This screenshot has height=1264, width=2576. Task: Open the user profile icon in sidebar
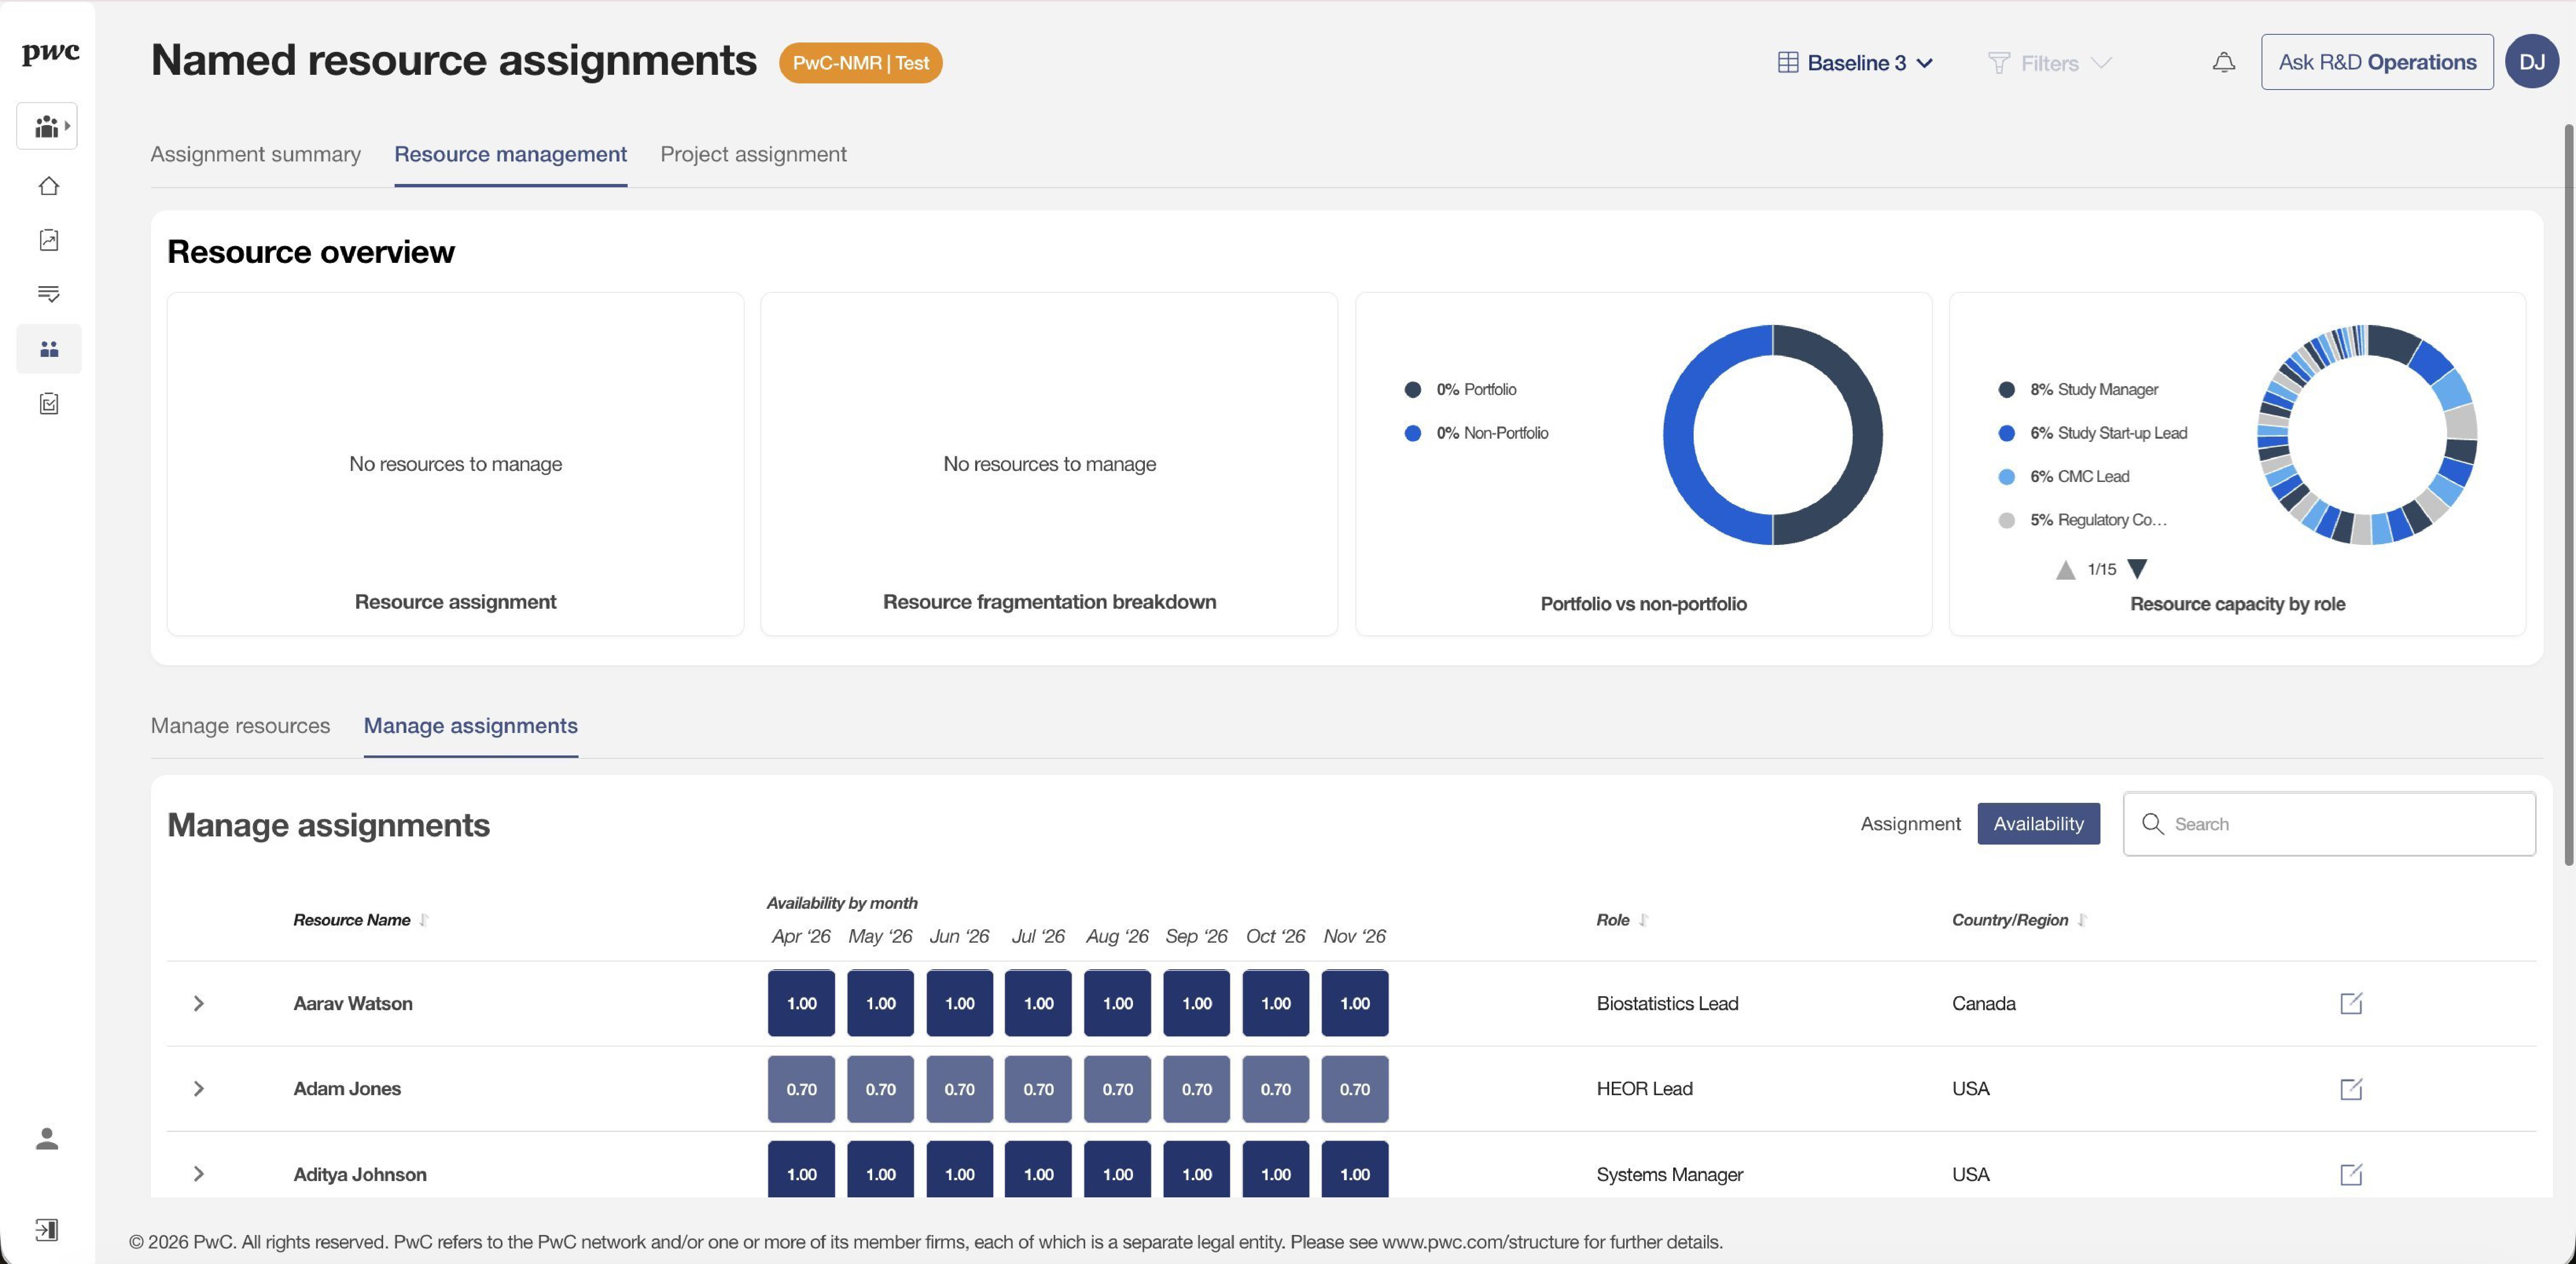point(47,1139)
